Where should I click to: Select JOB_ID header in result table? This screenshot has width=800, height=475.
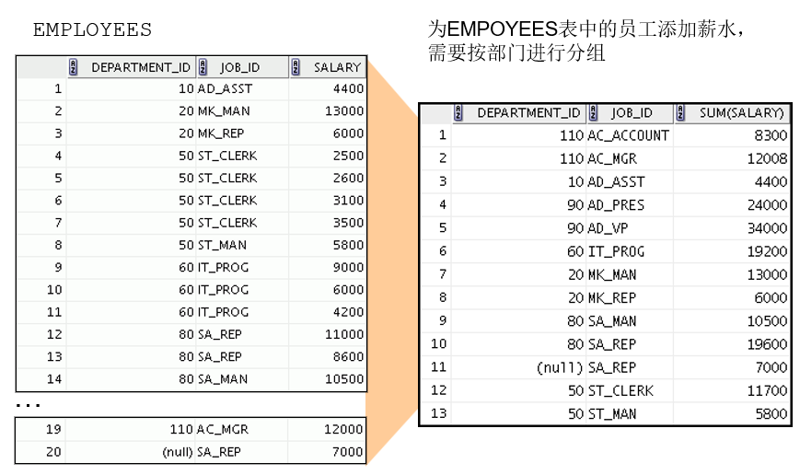click(x=632, y=112)
